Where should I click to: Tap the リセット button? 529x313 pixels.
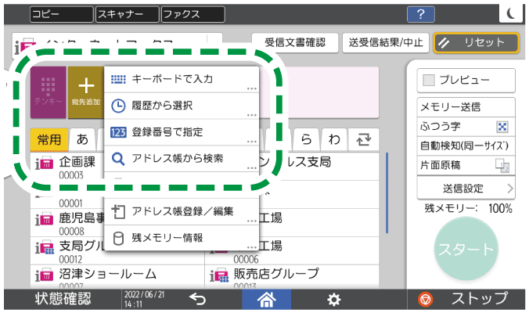[x=476, y=43]
